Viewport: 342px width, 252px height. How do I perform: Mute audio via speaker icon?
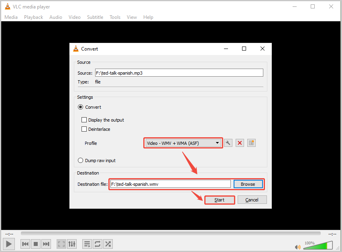point(297,247)
